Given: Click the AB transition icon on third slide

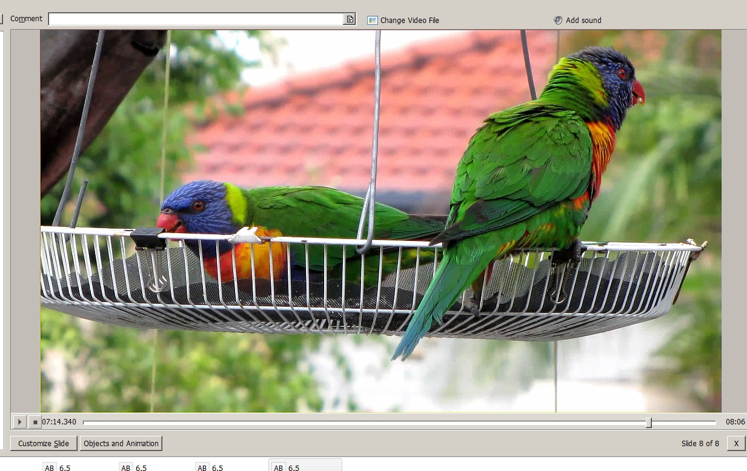Looking at the screenshot, I should 202,467.
